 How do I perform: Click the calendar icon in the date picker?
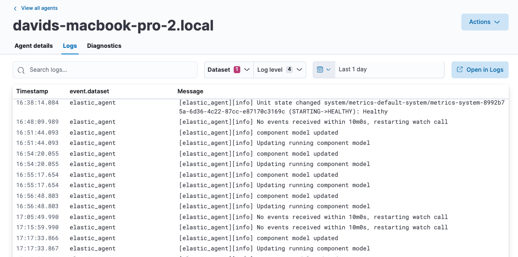click(x=320, y=69)
